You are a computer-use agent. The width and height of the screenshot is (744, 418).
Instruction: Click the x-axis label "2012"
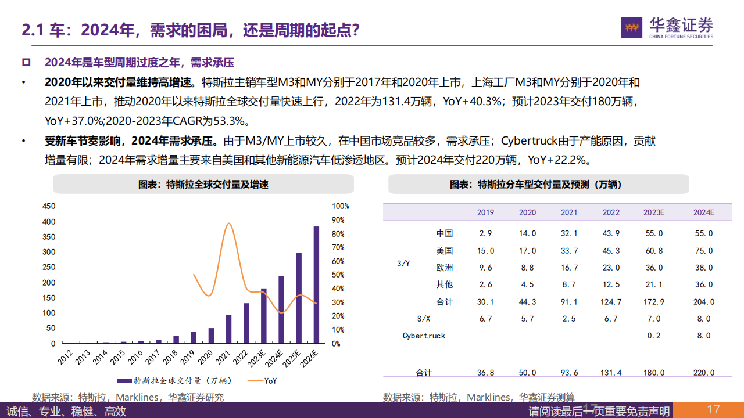coord(66,358)
